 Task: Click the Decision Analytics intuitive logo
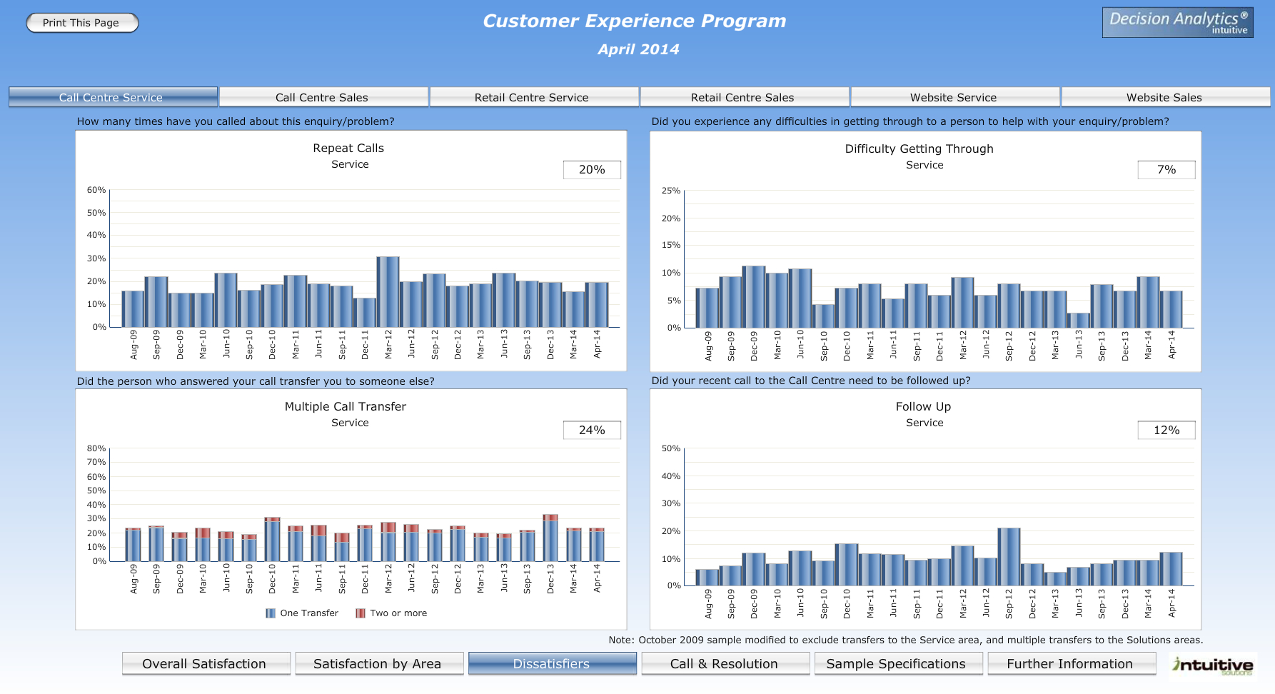[x=1177, y=23]
